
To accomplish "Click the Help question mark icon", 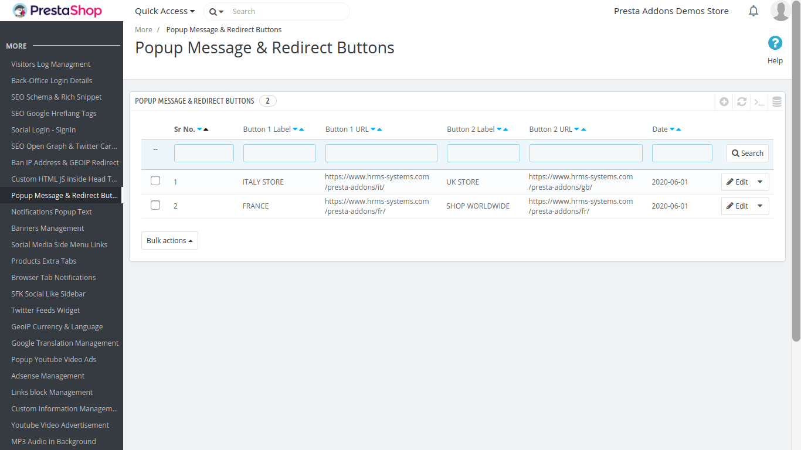I will (775, 43).
